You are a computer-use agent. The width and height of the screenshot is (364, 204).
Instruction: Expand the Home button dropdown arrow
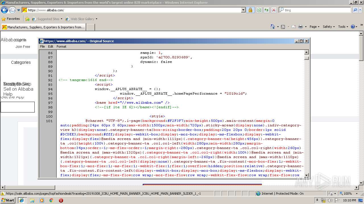pos(278,27)
